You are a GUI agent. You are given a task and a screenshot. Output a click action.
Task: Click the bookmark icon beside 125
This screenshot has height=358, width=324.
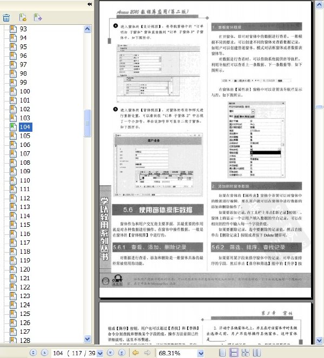click(x=13, y=314)
